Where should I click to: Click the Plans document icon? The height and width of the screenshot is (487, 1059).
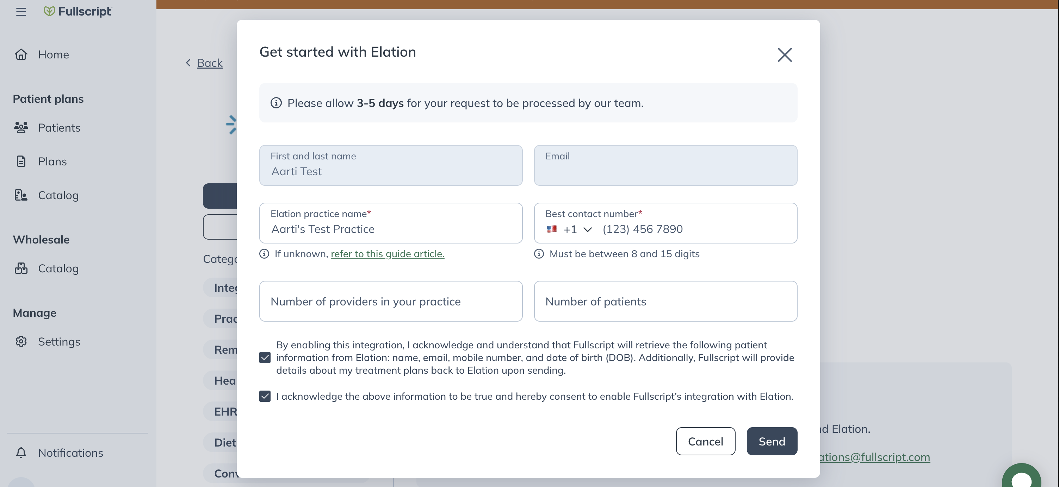(21, 162)
